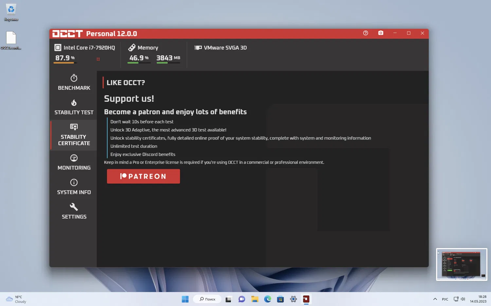
Task: Select the Stability Certificate section
Action: click(x=74, y=135)
